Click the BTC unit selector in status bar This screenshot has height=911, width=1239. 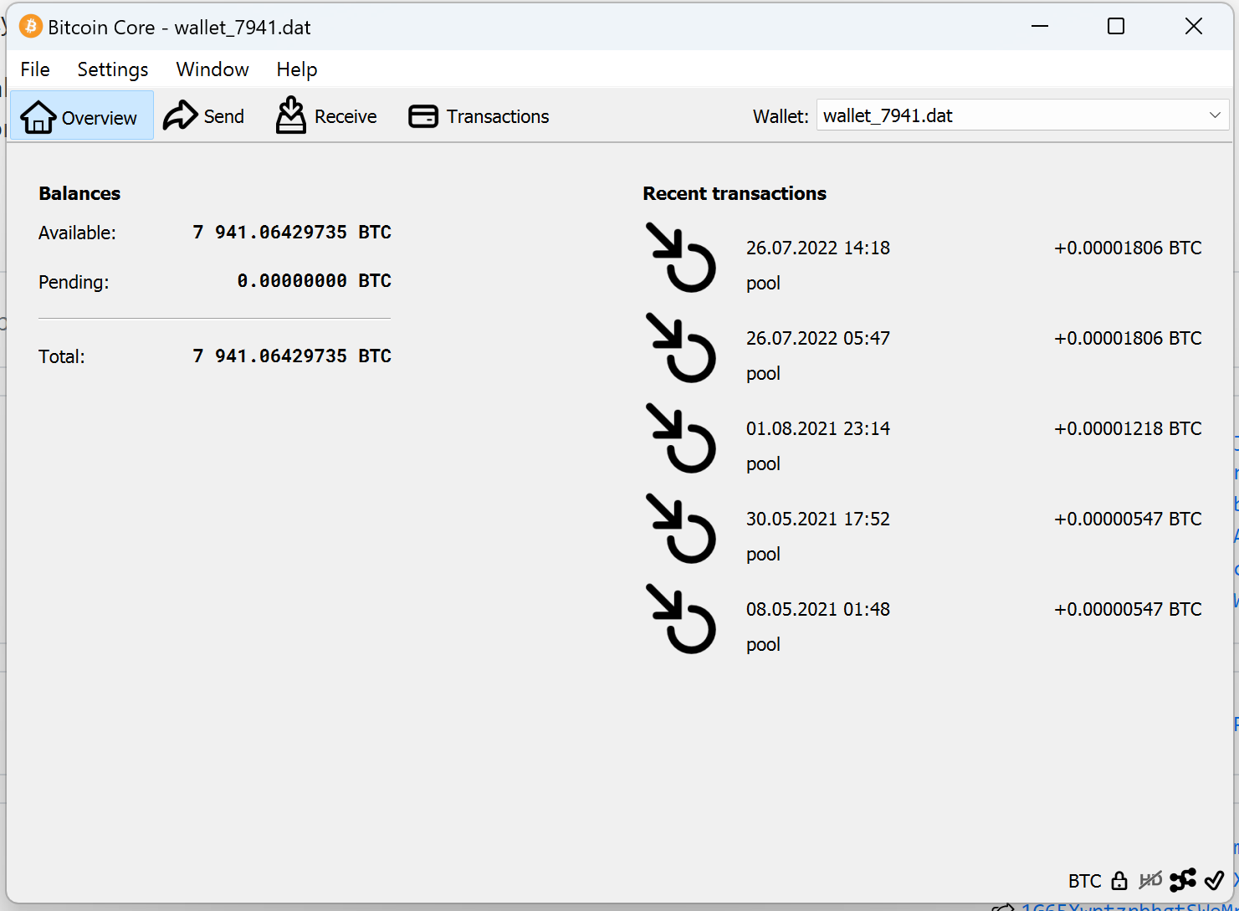pyautogui.click(x=1084, y=881)
